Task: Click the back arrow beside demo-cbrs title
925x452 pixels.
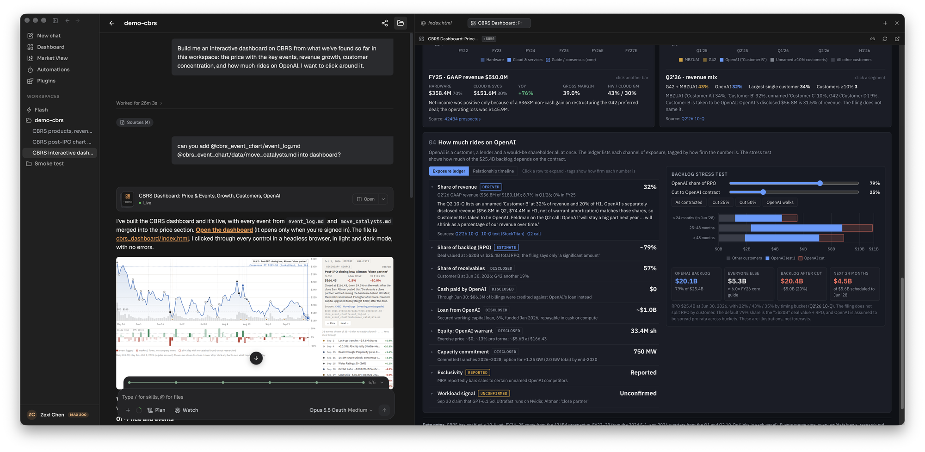Action: coord(112,23)
